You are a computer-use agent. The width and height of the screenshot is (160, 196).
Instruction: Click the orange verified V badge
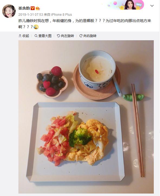coord(32,8)
